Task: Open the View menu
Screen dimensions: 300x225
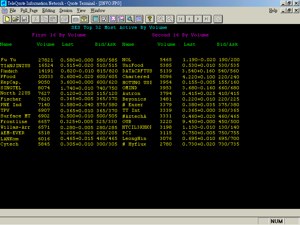Action: [x=81, y=10]
